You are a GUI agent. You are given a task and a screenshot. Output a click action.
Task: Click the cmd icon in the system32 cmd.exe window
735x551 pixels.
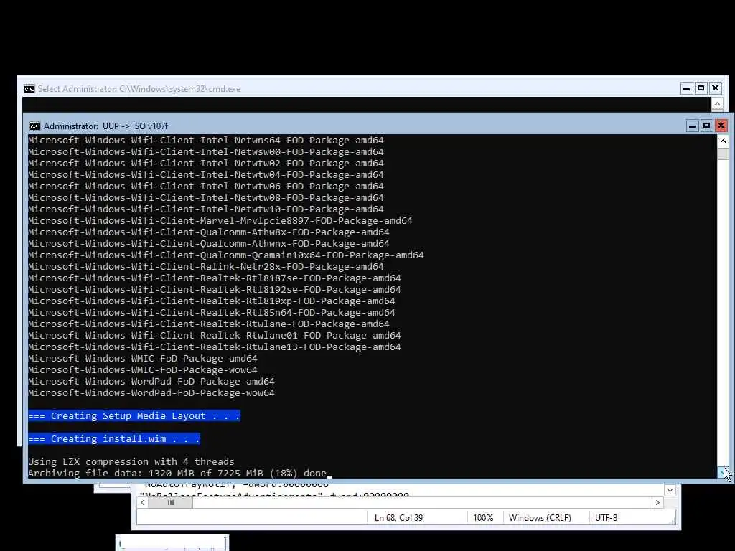pyautogui.click(x=29, y=88)
